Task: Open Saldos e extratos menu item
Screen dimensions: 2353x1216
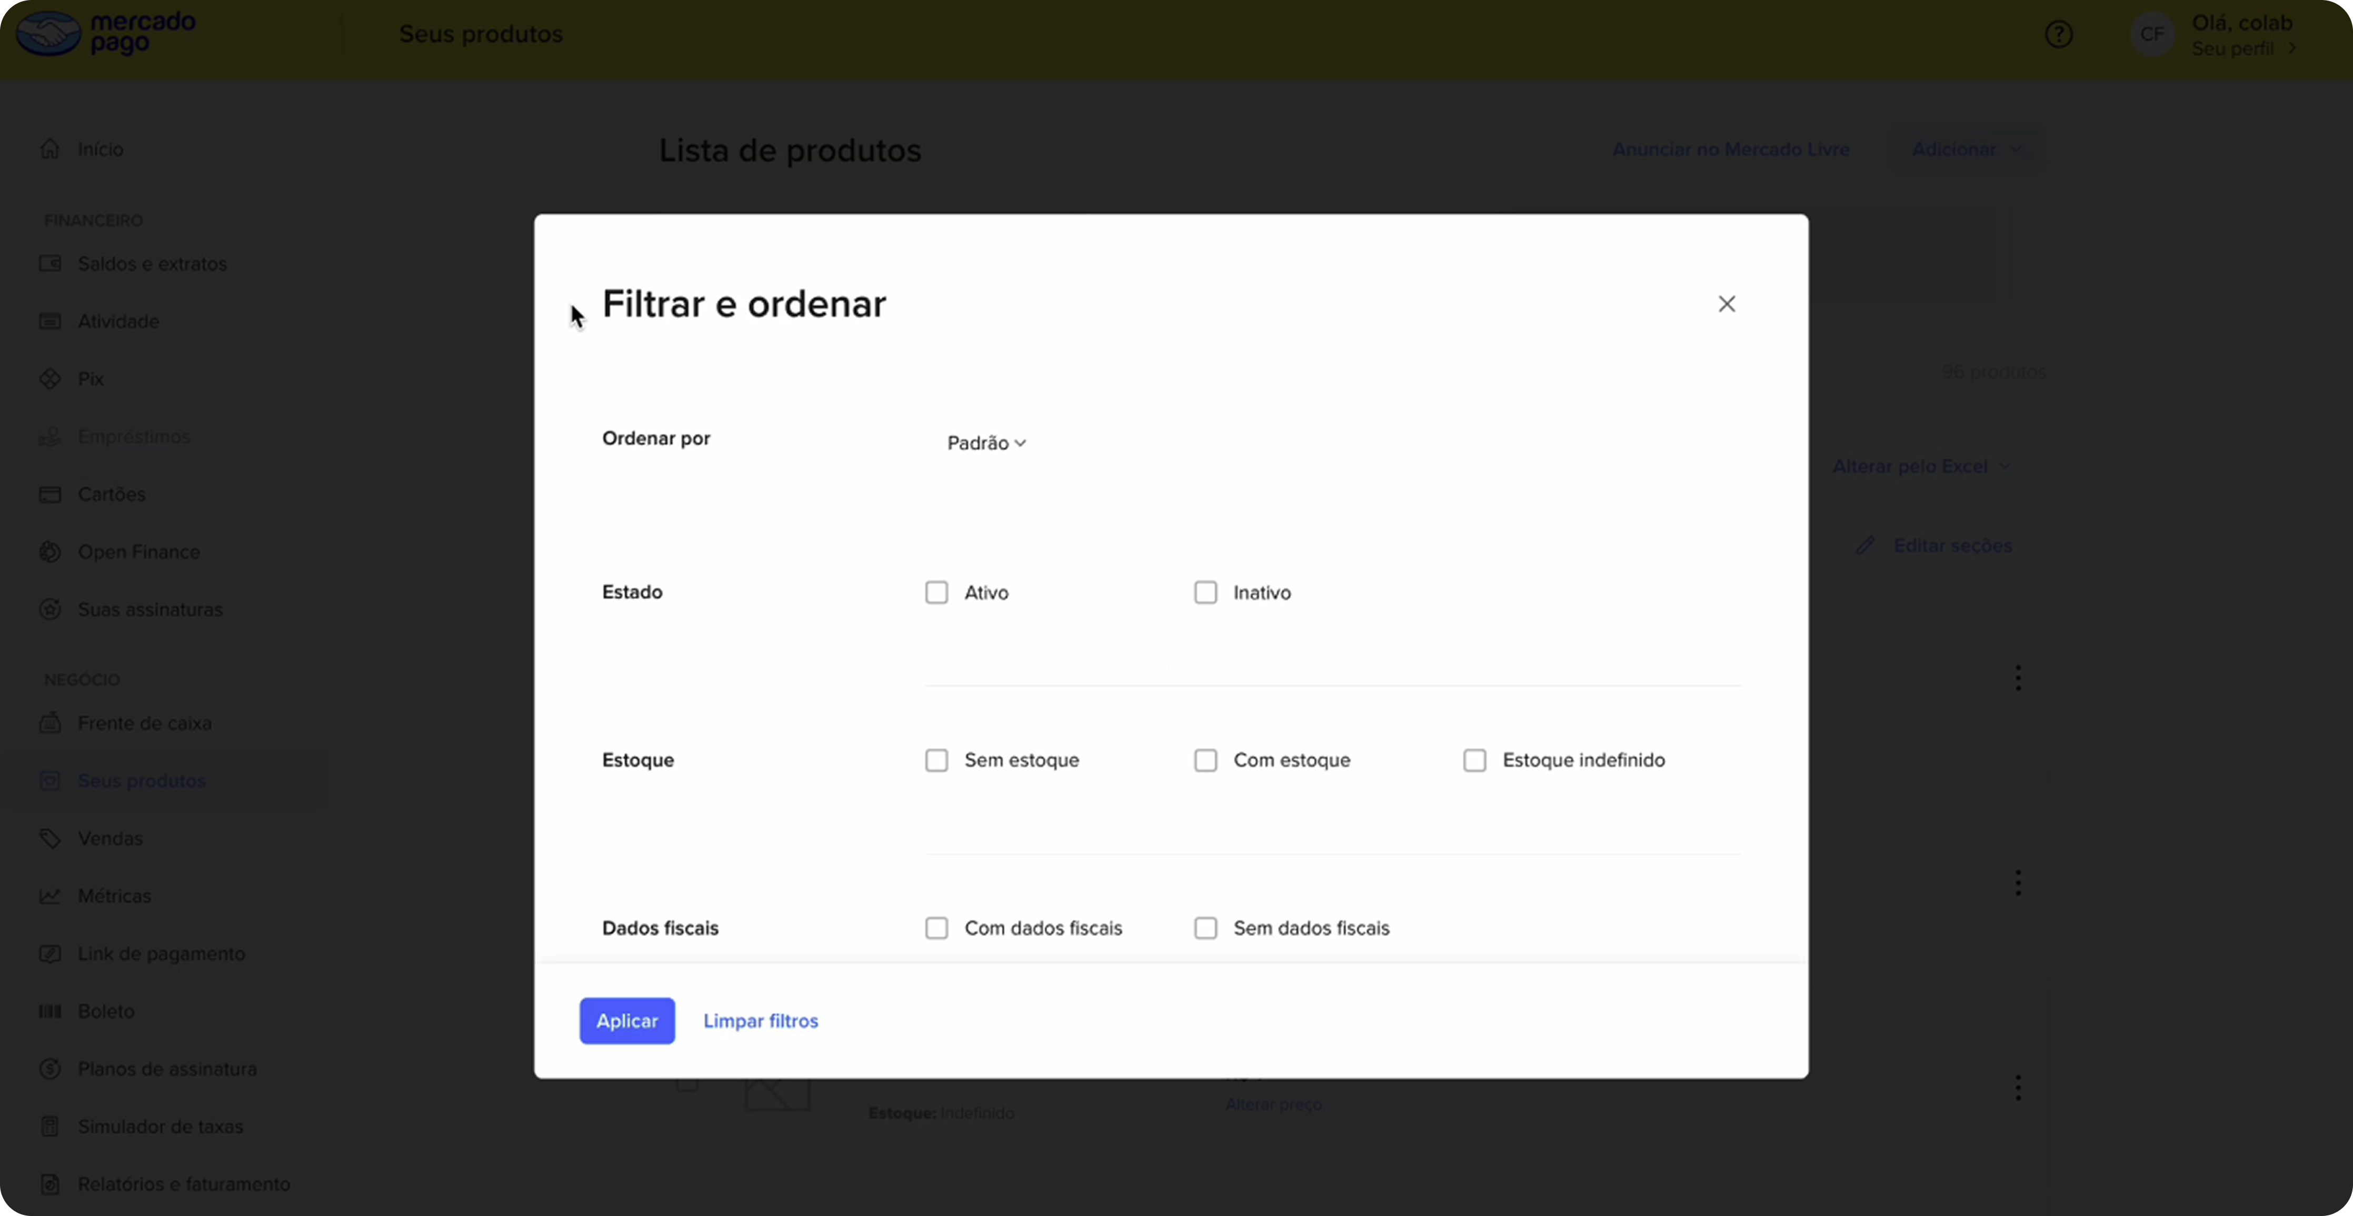Action: point(152,264)
